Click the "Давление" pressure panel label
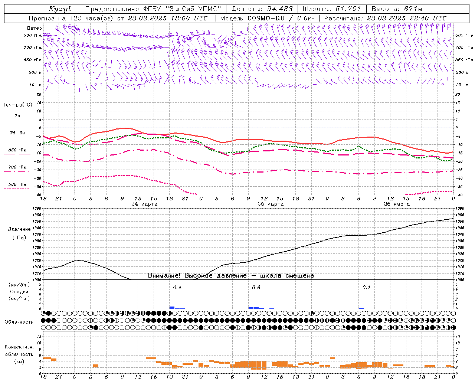The width and height of the screenshot is (475, 380). pos(19,229)
